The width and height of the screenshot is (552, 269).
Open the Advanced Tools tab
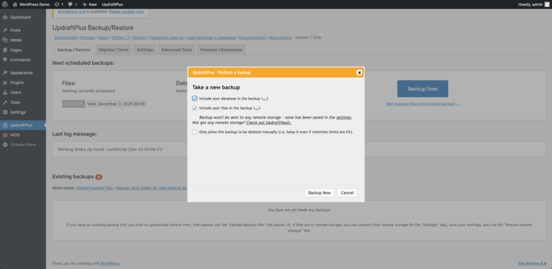[176, 50]
